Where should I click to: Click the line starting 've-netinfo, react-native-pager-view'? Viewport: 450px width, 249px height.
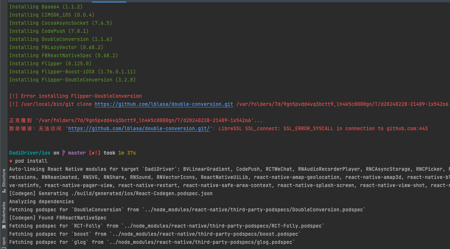click(229, 185)
